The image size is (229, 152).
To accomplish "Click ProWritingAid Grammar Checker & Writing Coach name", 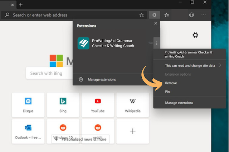I will click(113, 43).
